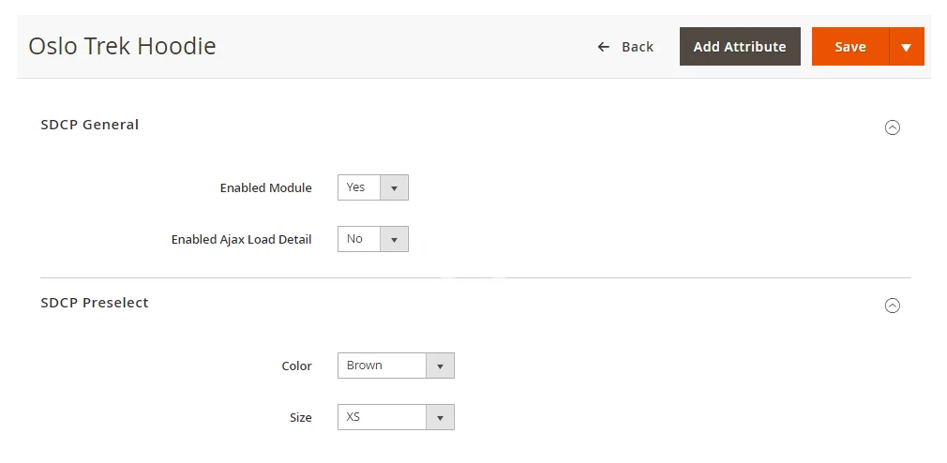Collapse SDCP Preselect using its circle chevron
947x463 pixels.
pyautogui.click(x=893, y=306)
